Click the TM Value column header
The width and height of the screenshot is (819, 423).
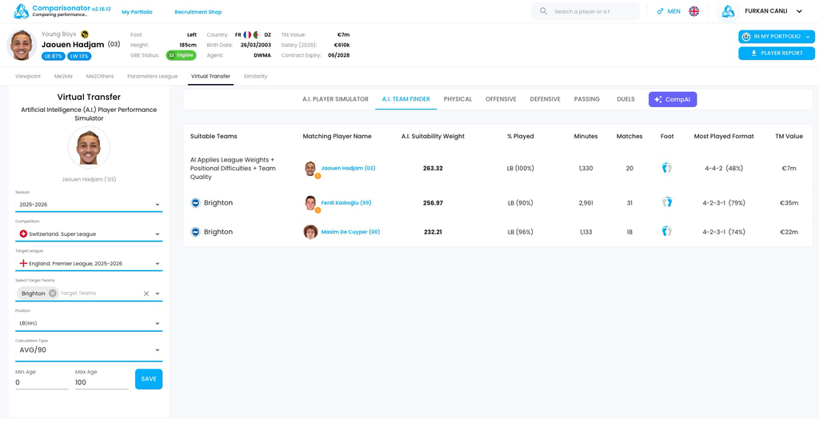click(789, 136)
